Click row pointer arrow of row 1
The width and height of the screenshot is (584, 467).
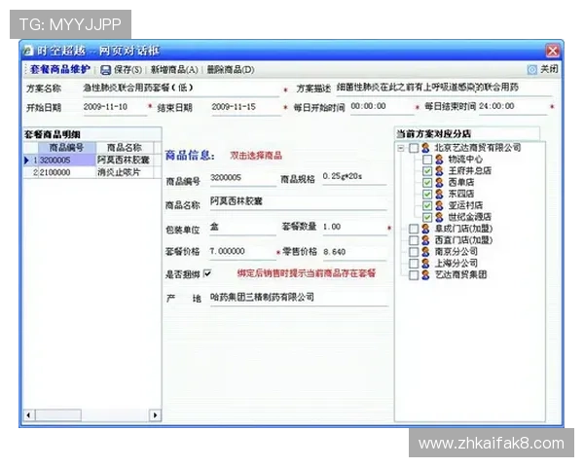[26, 161]
